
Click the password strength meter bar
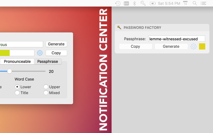pos(17,53)
